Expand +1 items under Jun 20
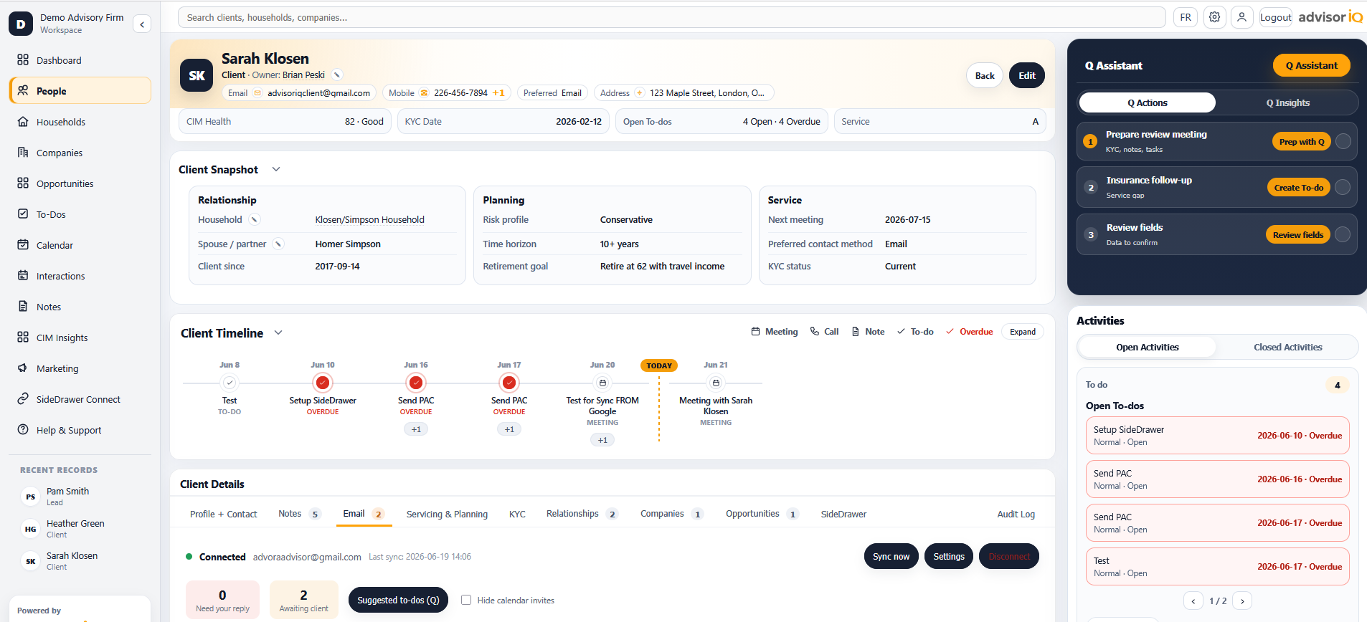The image size is (1367, 622). point(602,440)
